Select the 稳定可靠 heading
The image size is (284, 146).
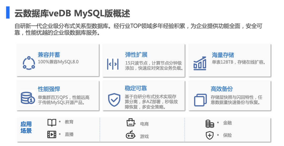(136, 88)
